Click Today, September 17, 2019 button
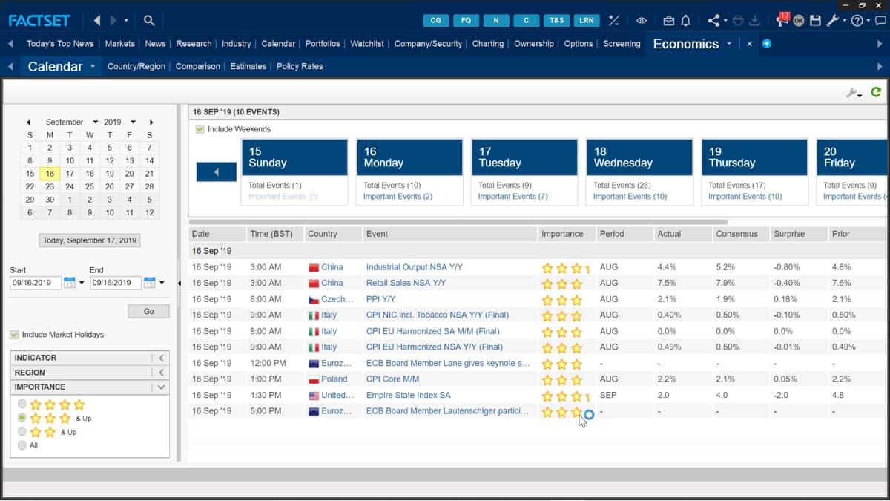This screenshot has height=501, width=890. 90,240
